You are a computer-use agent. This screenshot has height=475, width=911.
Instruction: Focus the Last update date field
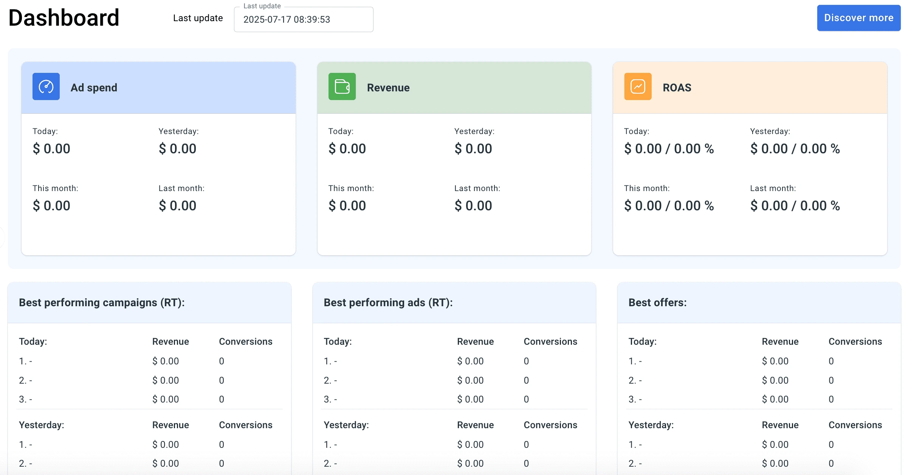point(304,19)
